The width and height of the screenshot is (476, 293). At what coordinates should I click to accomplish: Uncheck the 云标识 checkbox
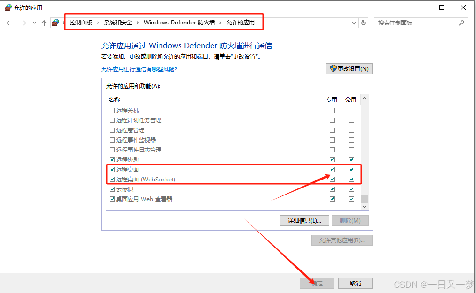coord(113,189)
